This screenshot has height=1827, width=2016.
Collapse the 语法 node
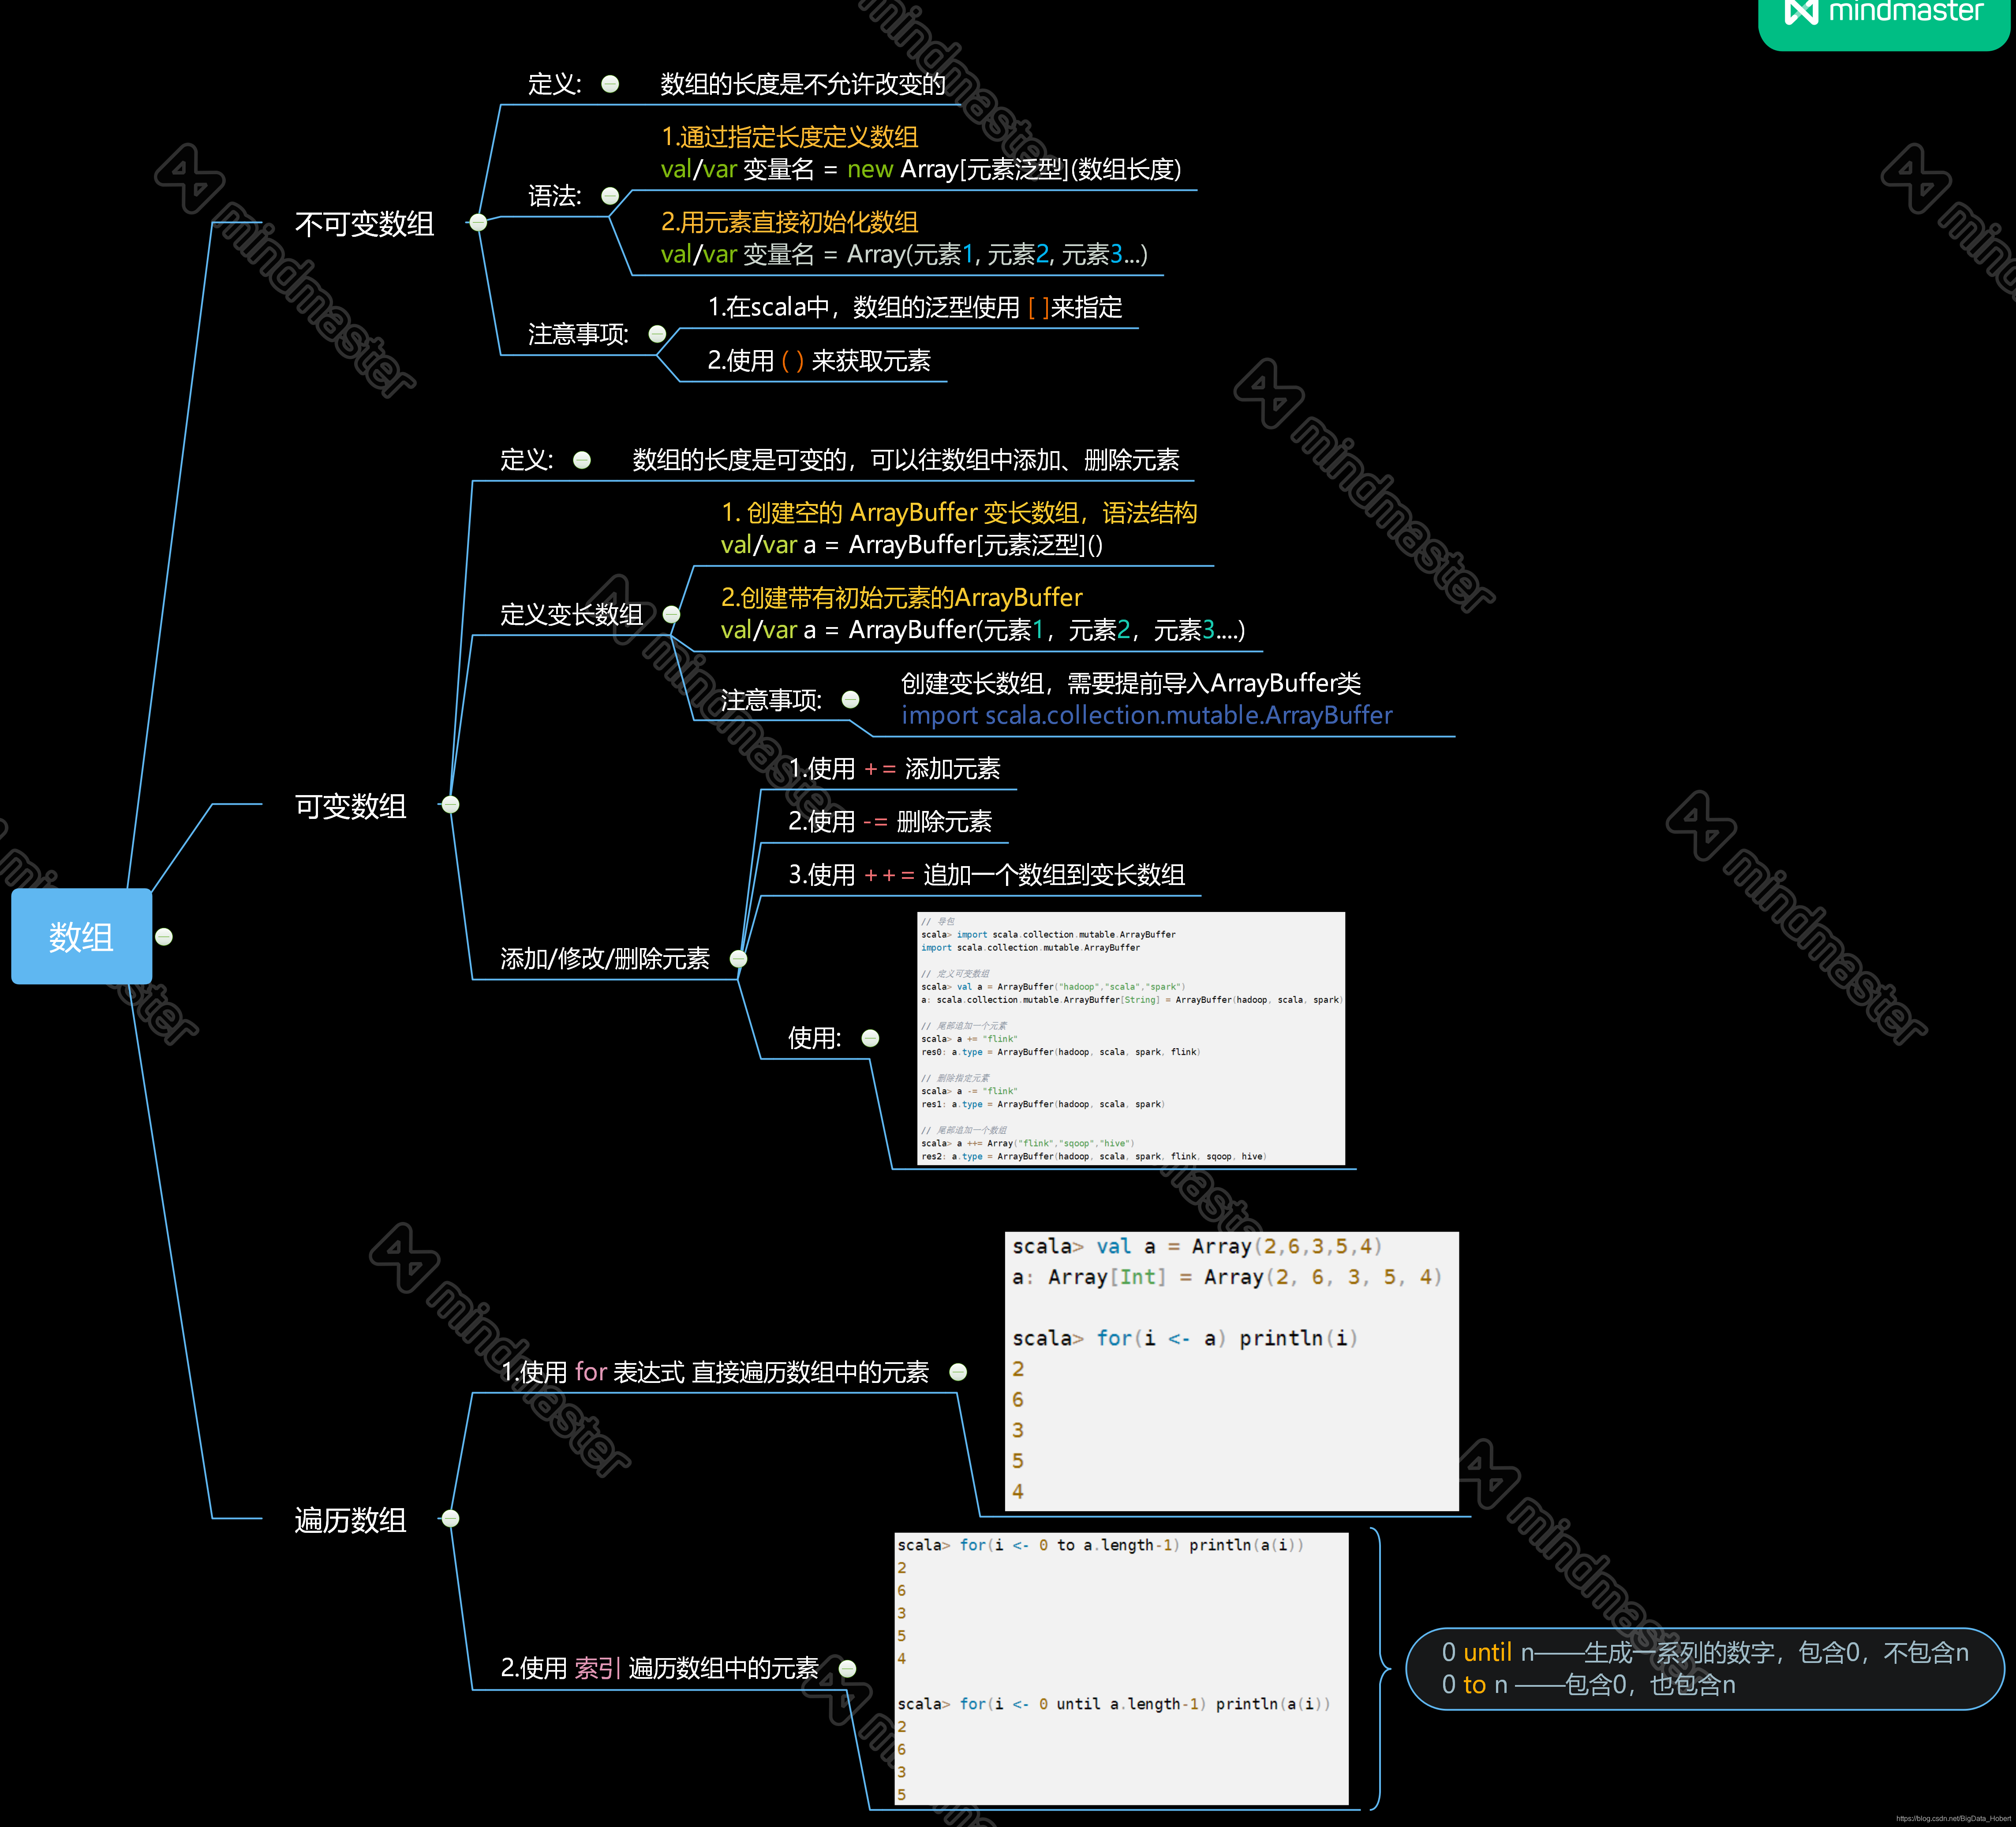pyautogui.click(x=610, y=196)
